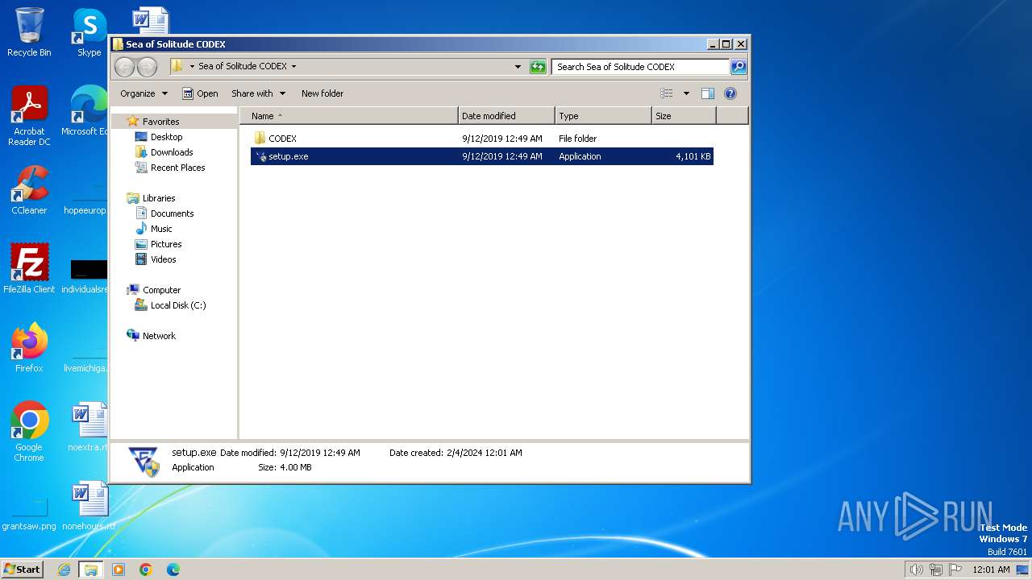The image size is (1032, 580).
Task: Select Network in the navigation pane
Action: click(159, 336)
